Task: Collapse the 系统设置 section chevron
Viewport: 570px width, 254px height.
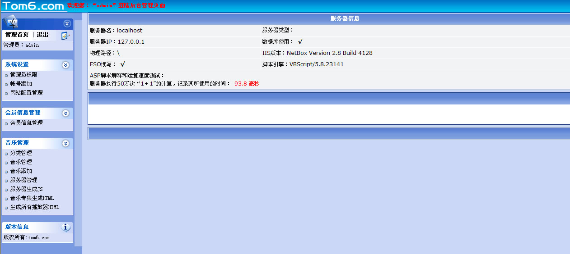Action: click(65, 65)
